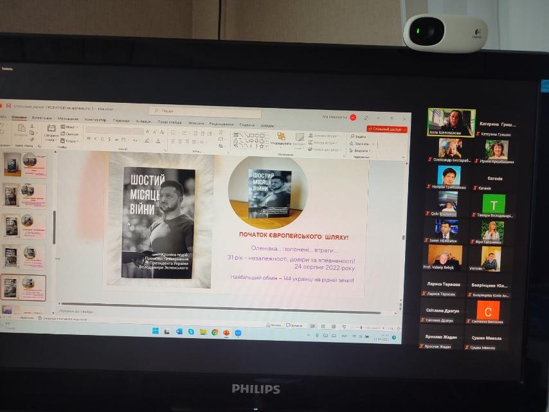Screen dimensions: 549x412
Task: Click the PowerPoint icon on taskbar
Action: (x=226, y=332)
